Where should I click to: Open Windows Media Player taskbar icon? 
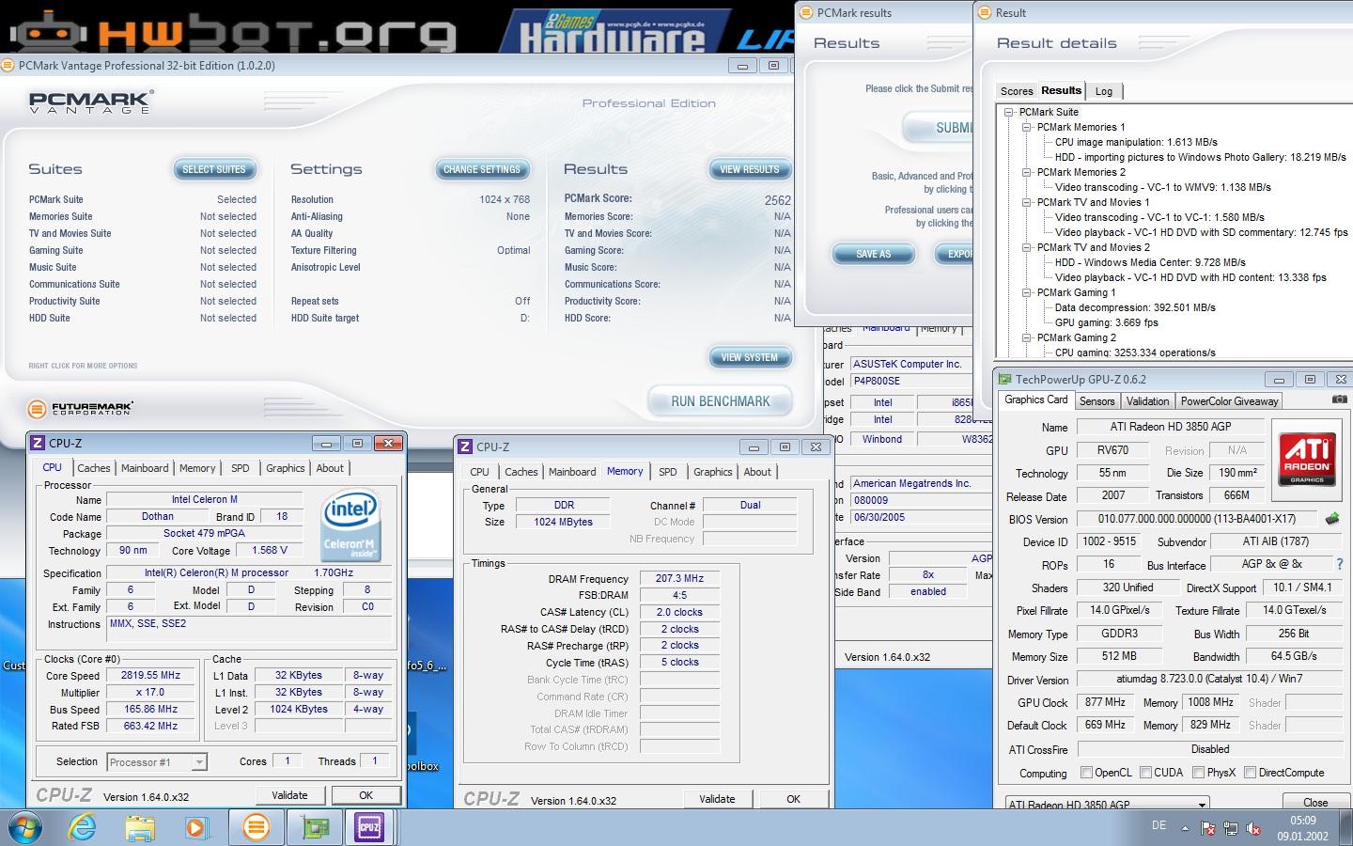pyautogui.click(x=196, y=828)
